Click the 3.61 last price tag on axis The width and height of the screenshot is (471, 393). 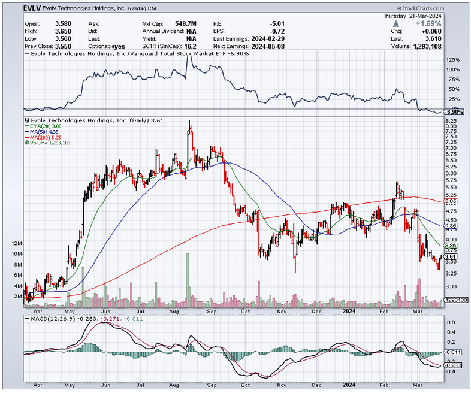coord(451,256)
